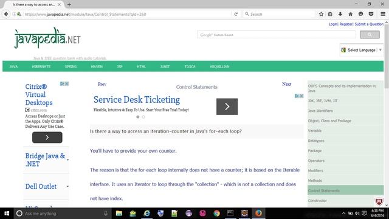Show hidden system tray icons

click(343, 214)
